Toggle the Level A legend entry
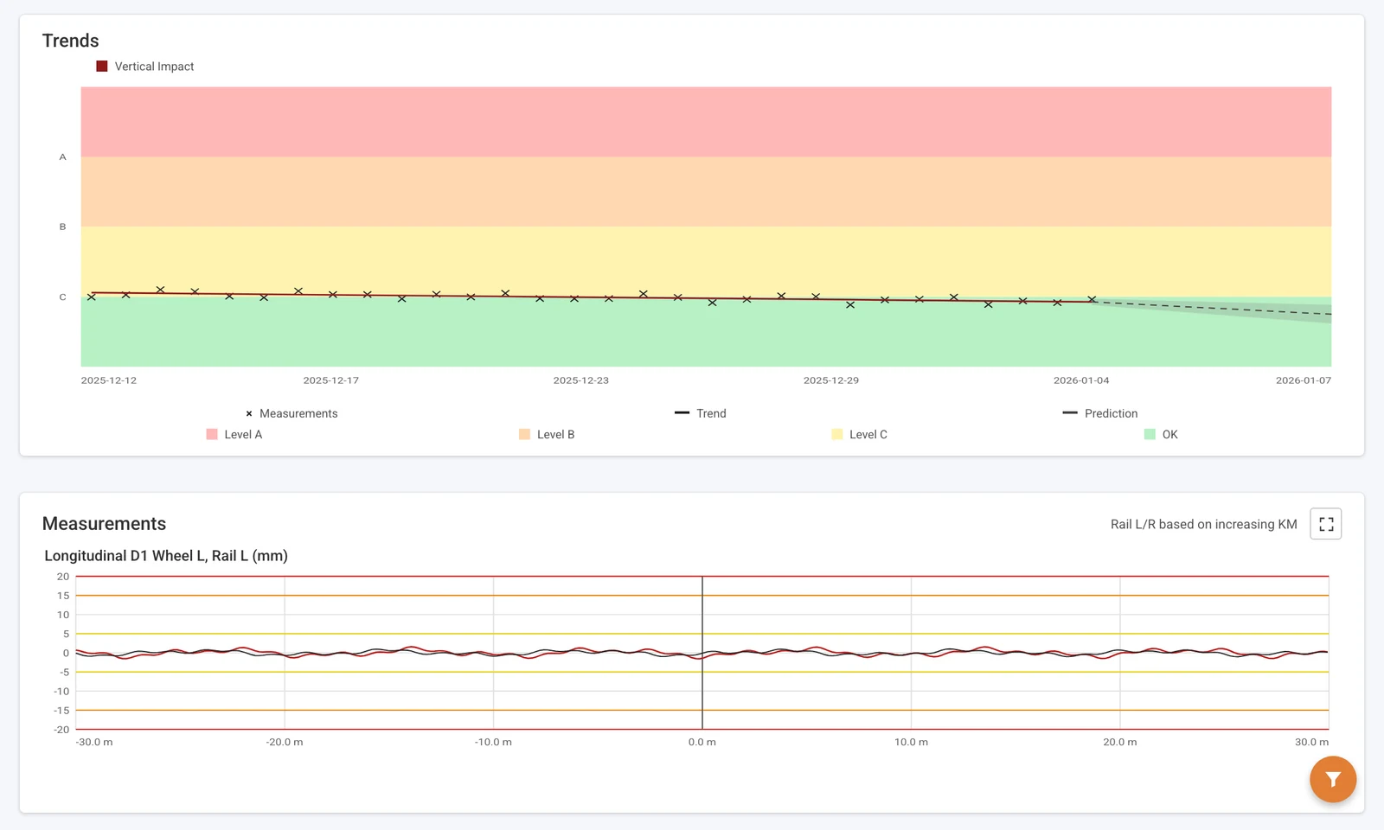The image size is (1384, 830). coord(234,434)
